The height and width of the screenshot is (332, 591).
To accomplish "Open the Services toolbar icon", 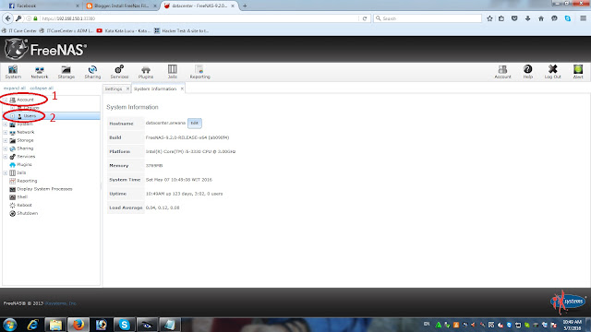I will pyautogui.click(x=119, y=72).
